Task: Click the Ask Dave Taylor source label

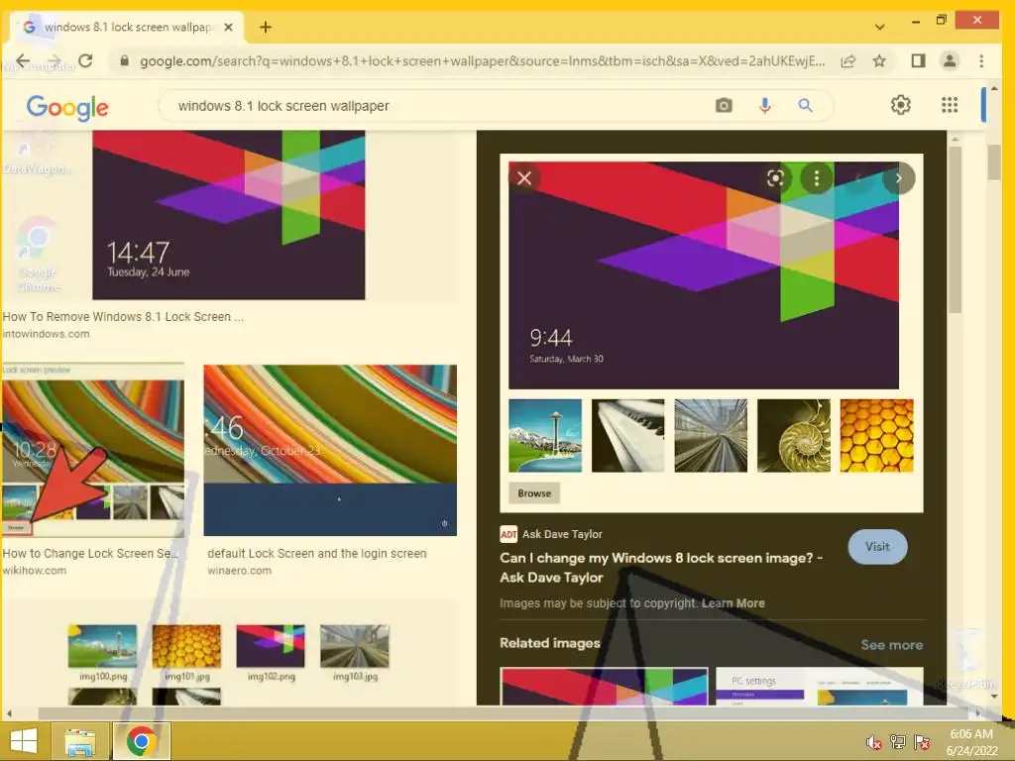Action: pyautogui.click(x=562, y=534)
